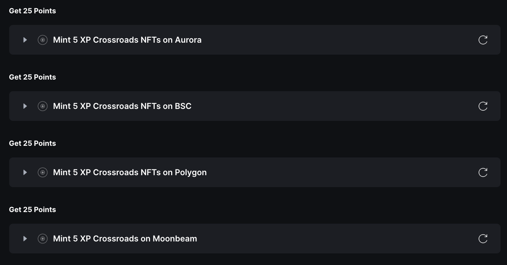Open "Mint 5 XP Crossroads NFTs on BSC"

(122, 106)
